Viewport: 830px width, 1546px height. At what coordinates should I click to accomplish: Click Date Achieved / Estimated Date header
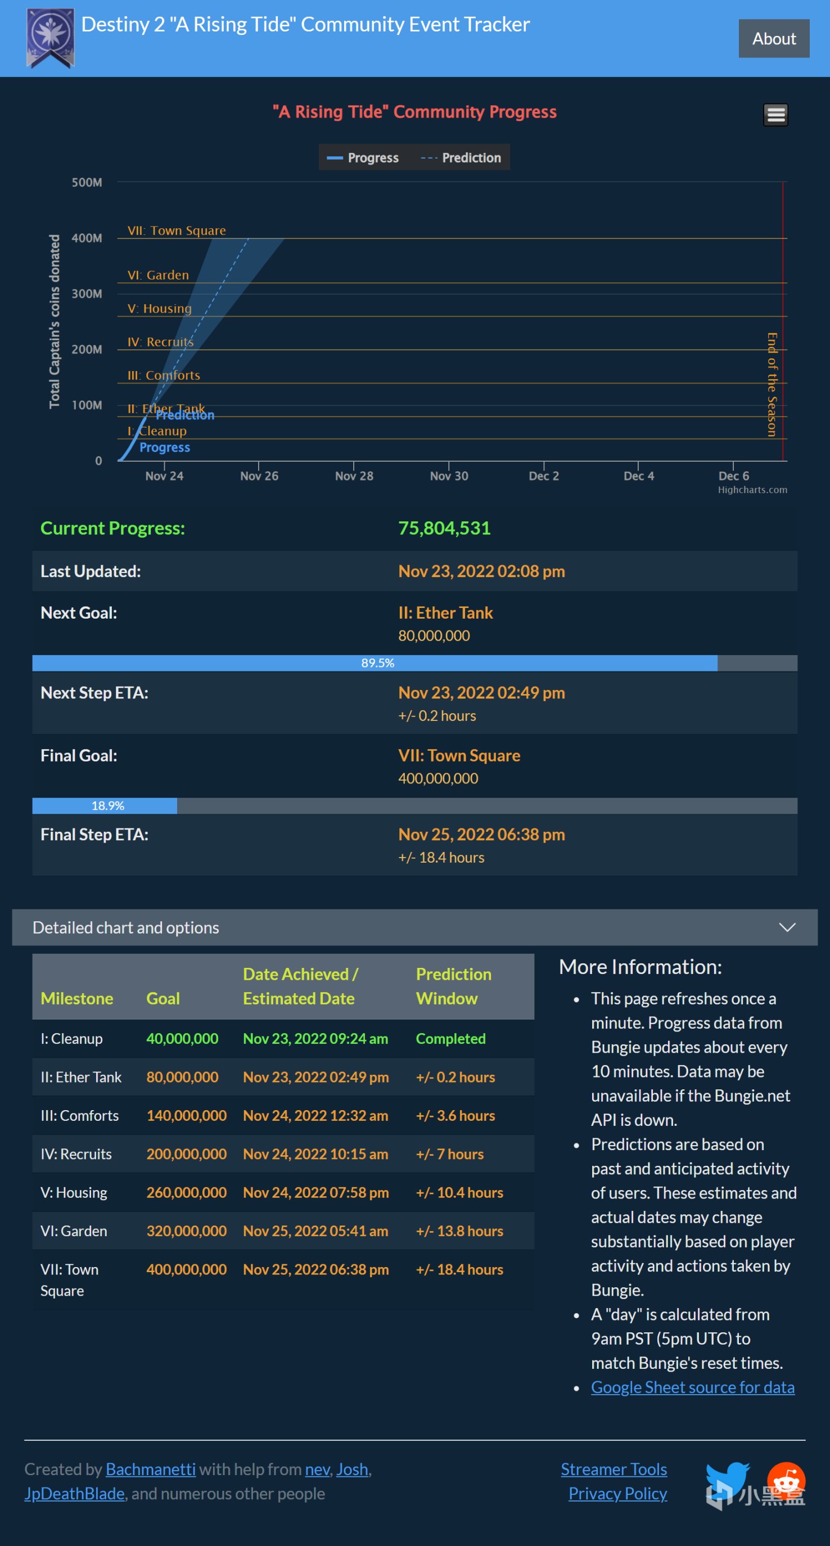tap(300, 986)
